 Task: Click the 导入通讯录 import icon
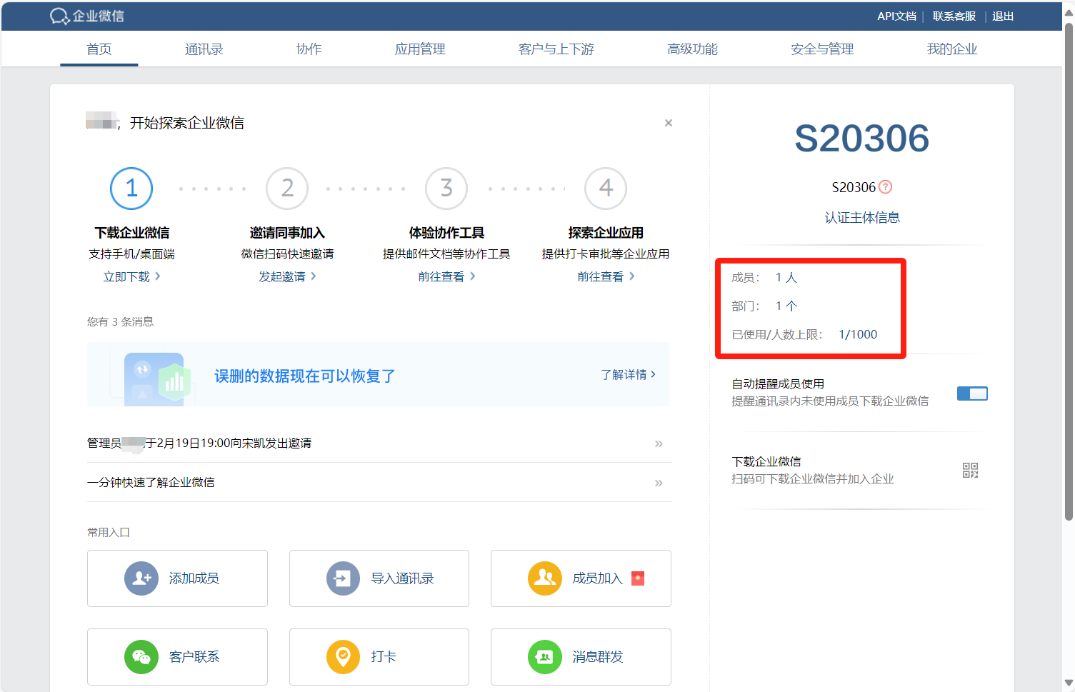343,578
